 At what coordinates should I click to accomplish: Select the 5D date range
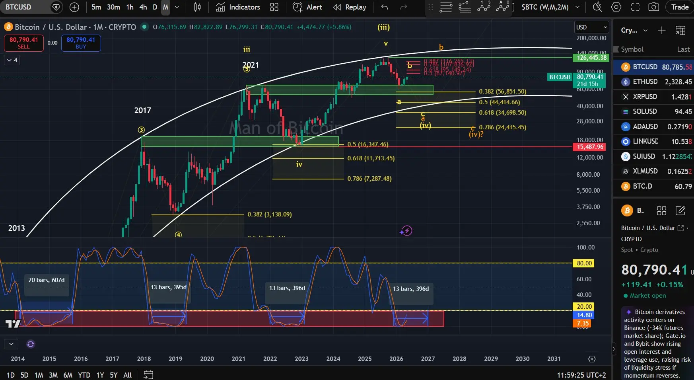coord(24,375)
